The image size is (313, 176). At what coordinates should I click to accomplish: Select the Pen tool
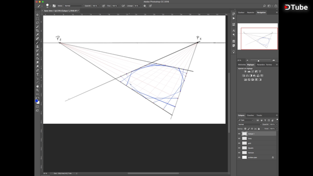pyautogui.click(x=37, y=70)
